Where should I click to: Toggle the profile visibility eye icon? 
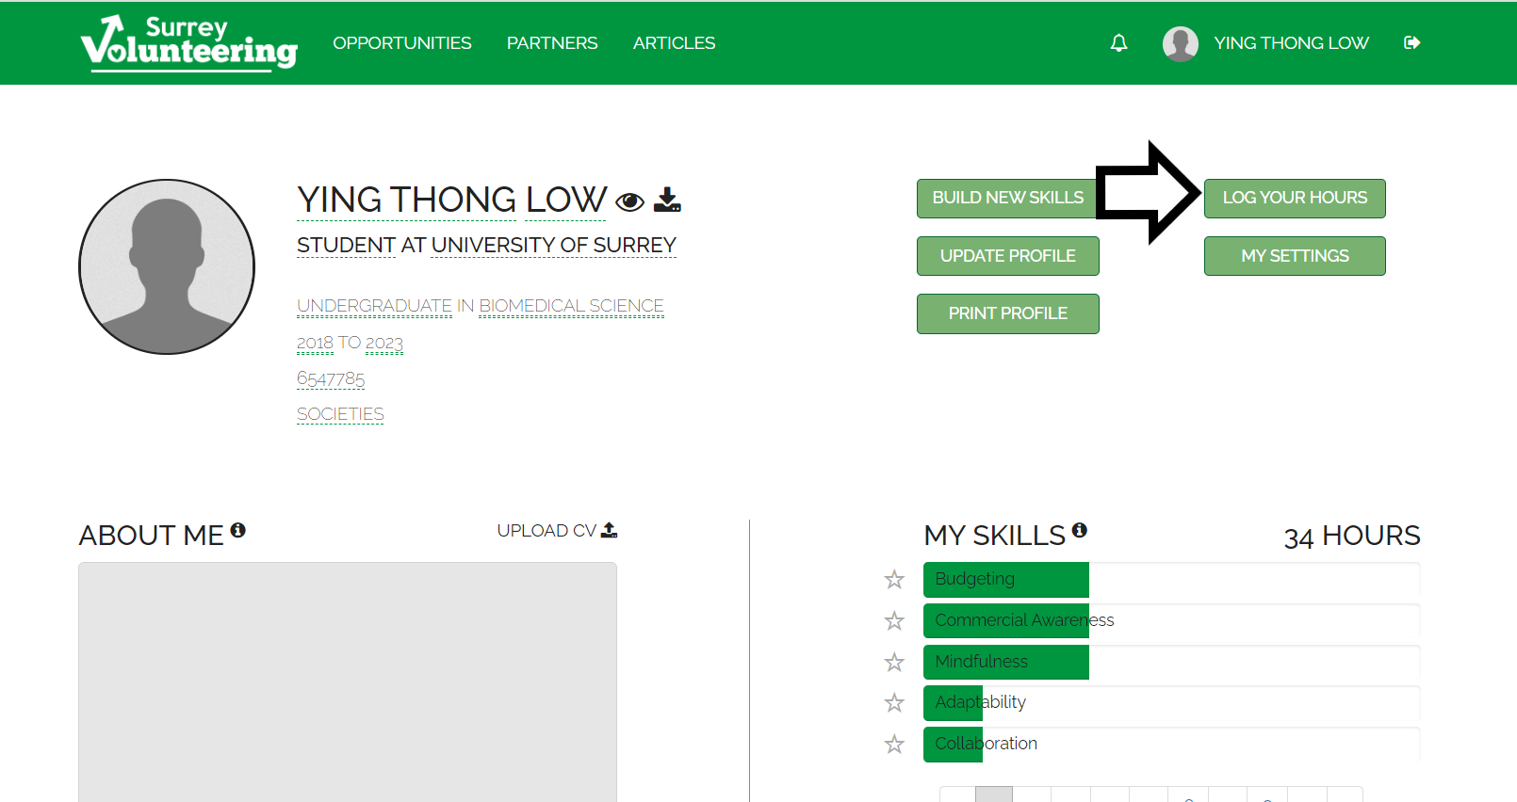click(629, 201)
